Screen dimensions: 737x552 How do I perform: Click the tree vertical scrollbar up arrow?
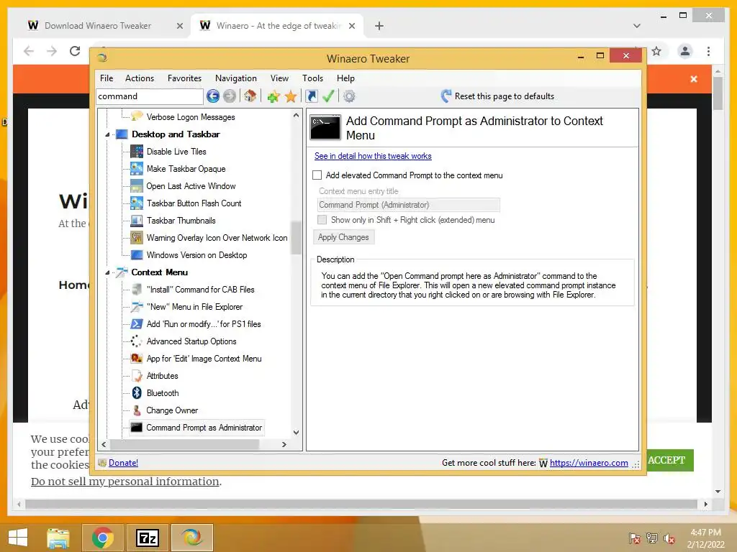(x=296, y=115)
